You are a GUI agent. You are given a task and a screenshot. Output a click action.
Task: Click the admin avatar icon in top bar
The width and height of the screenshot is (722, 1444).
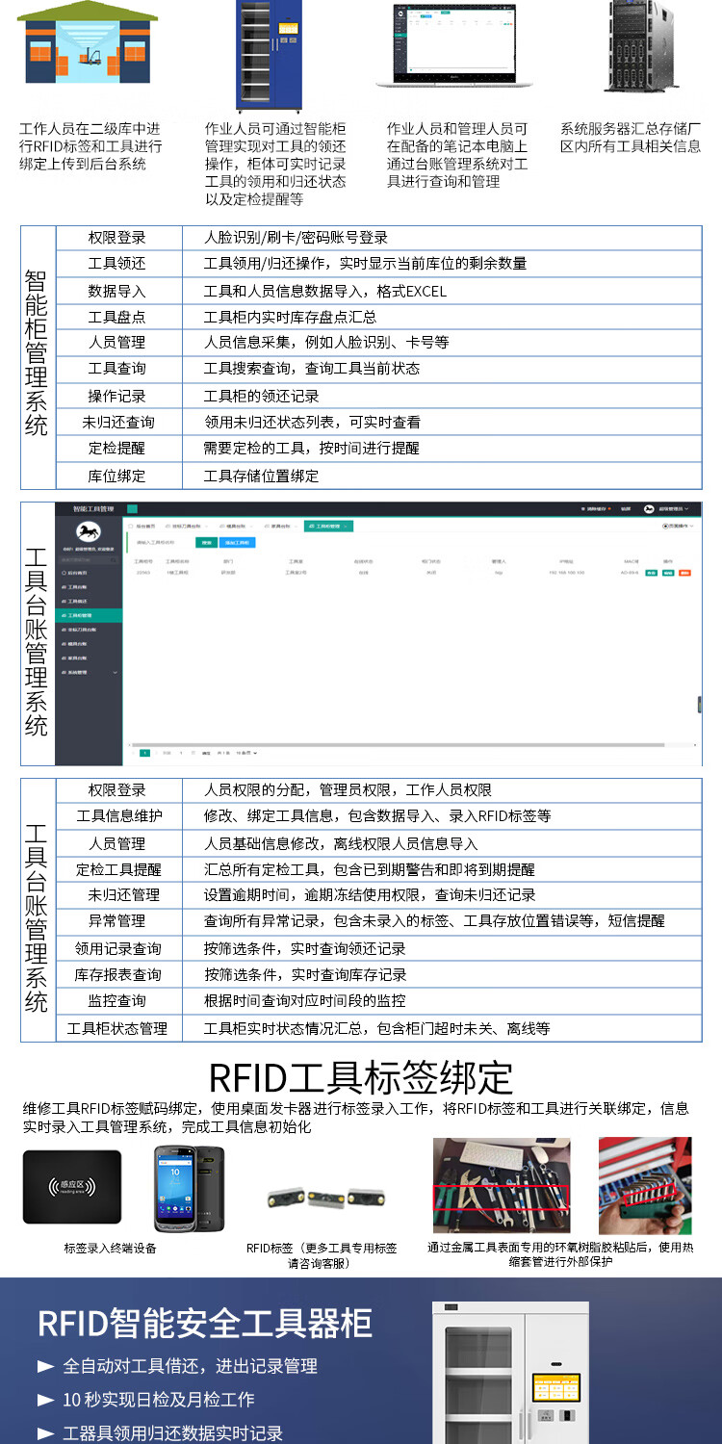coord(649,508)
